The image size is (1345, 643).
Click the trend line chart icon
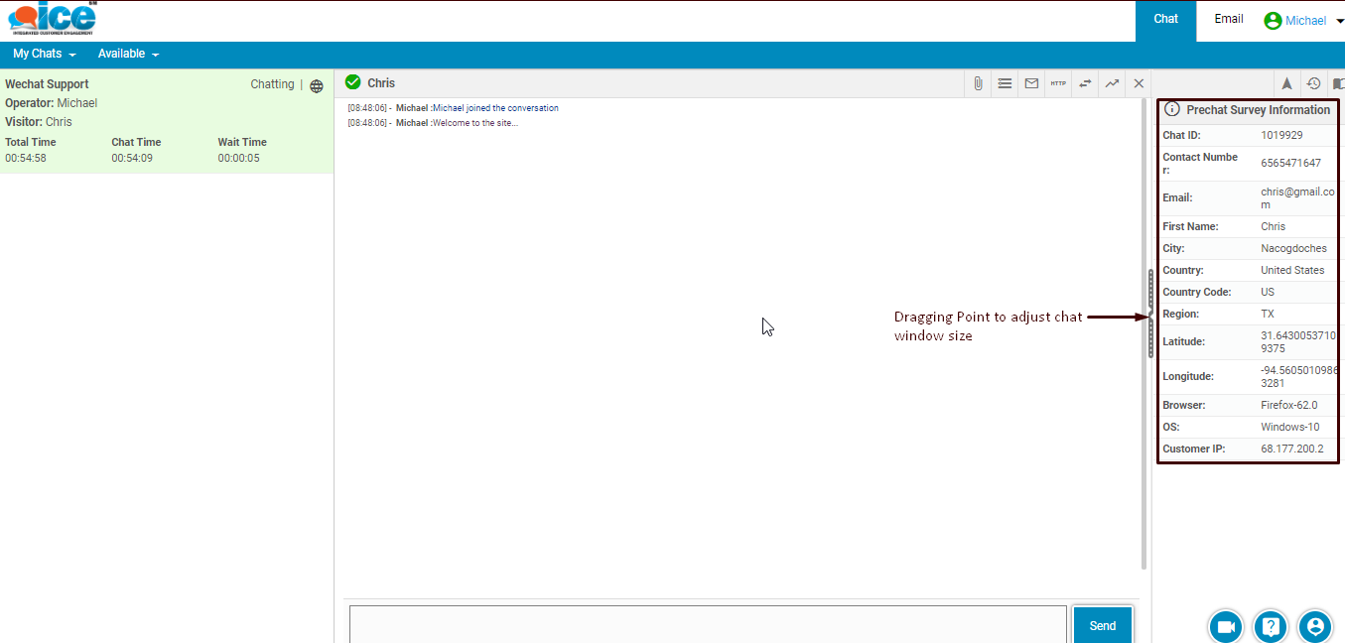pos(1112,83)
